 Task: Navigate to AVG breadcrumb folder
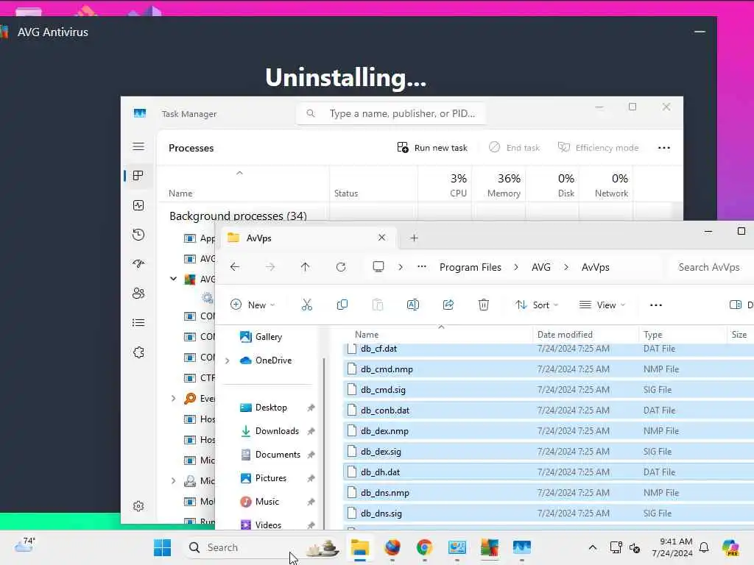[541, 267]
